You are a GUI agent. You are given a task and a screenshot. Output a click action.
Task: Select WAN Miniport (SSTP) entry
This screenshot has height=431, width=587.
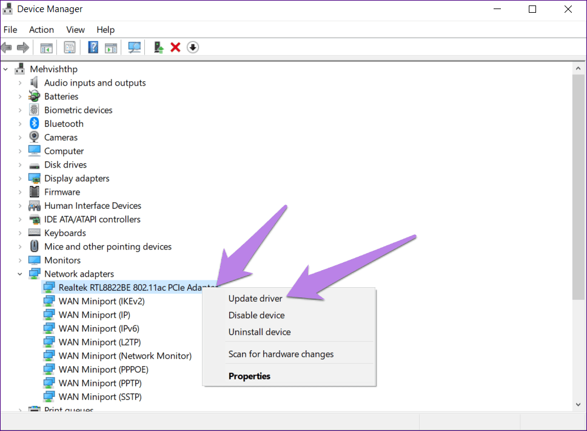(x=100, y=396)
